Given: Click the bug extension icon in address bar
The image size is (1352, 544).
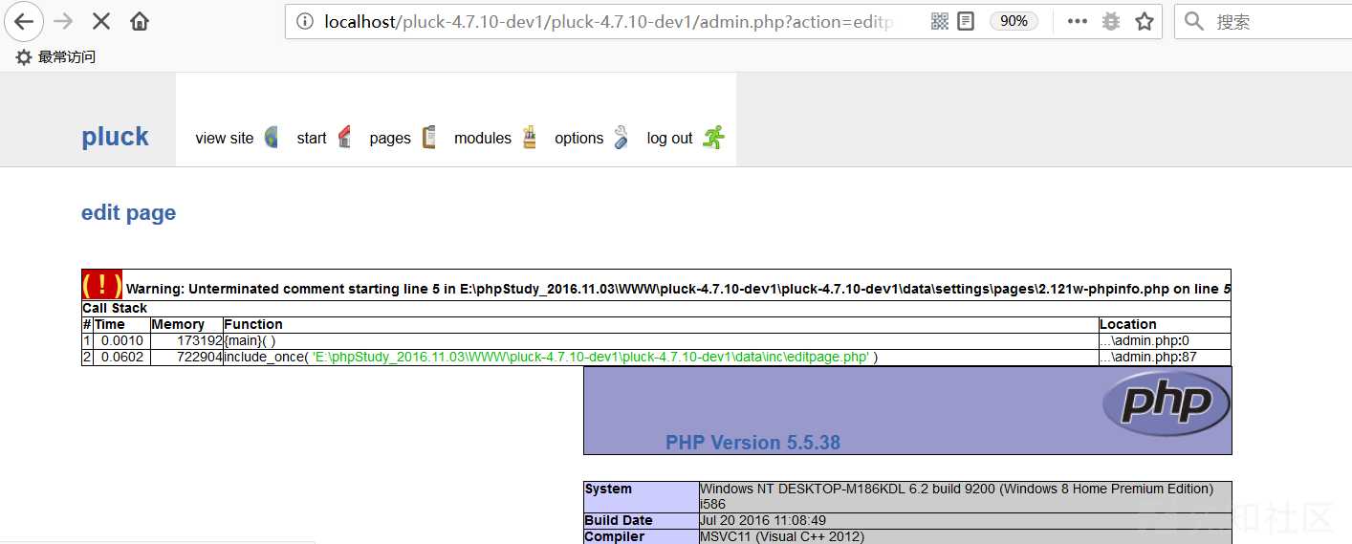Looking at the screenshot, I should tap(1111, 21).
